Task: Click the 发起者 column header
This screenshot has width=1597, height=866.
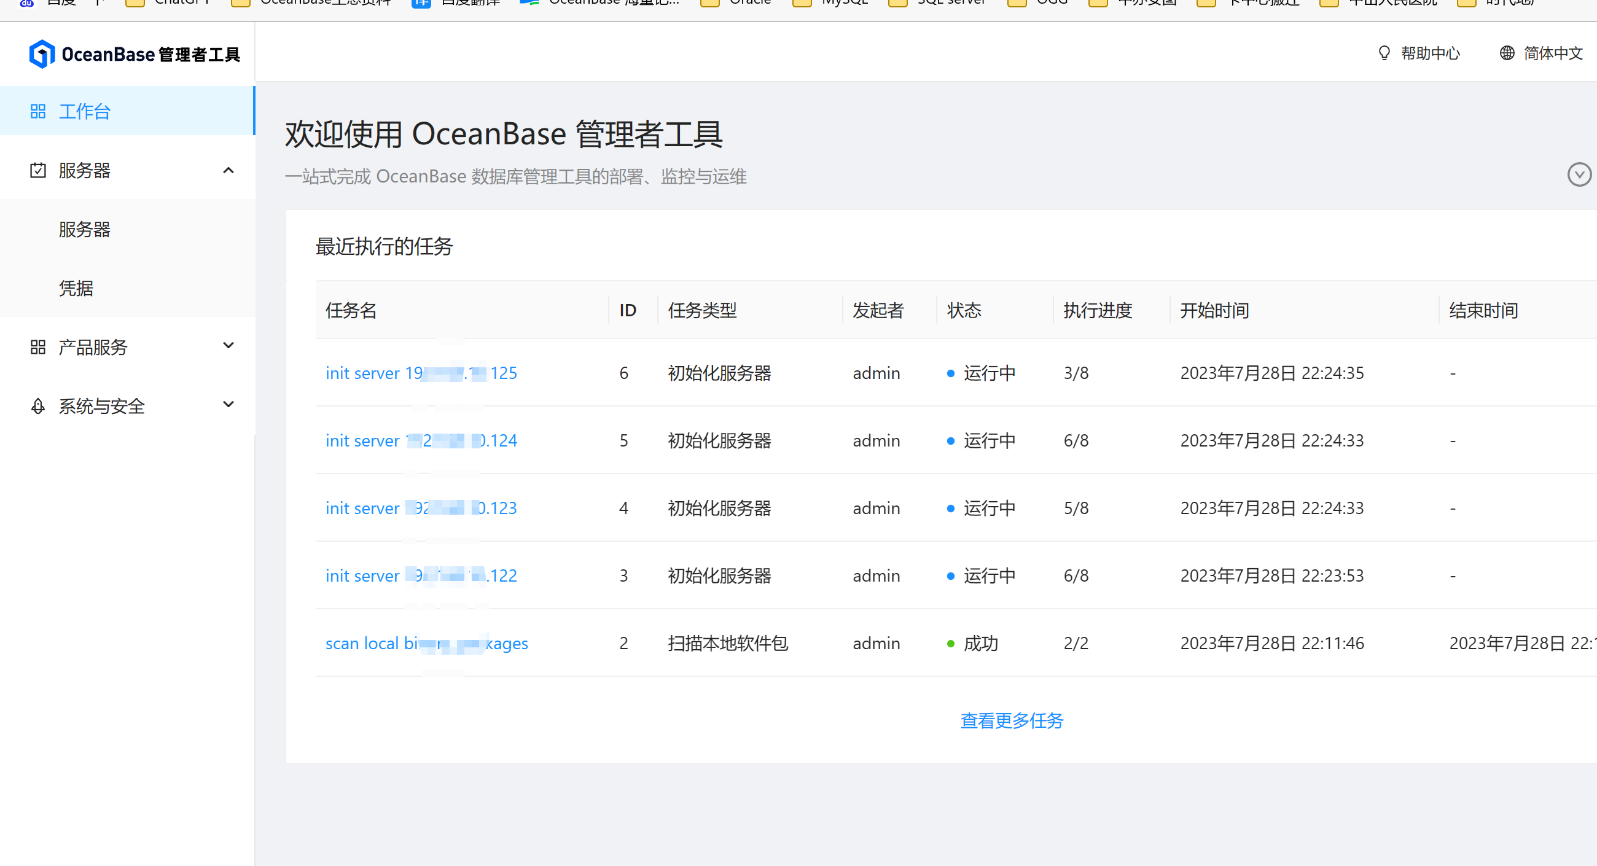Action: click(878, 311)
